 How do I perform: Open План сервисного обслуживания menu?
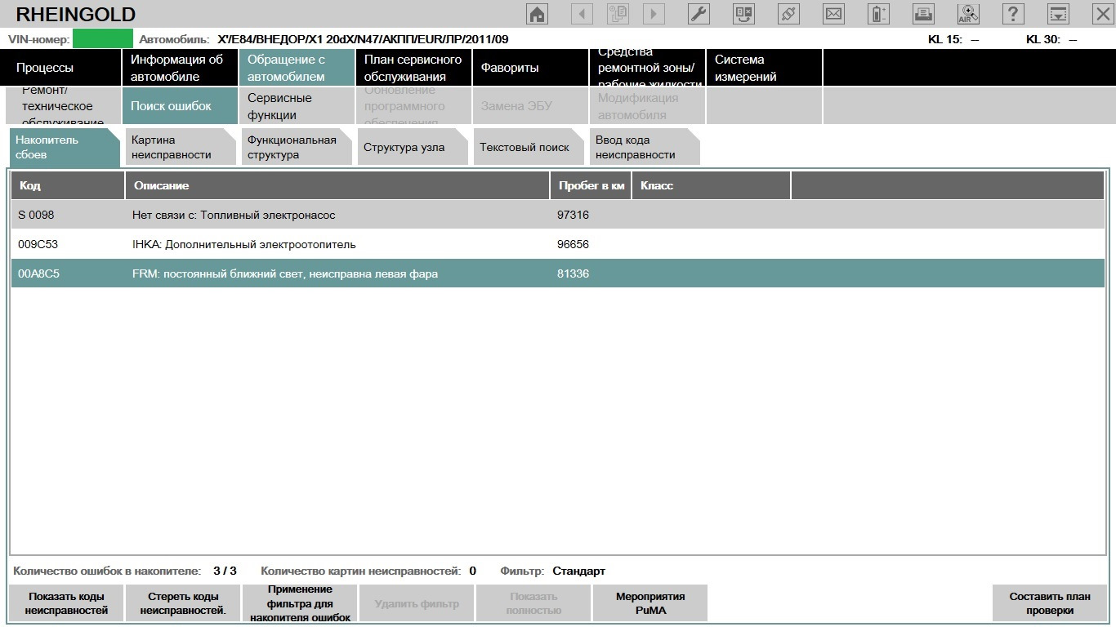click(413, 68)
